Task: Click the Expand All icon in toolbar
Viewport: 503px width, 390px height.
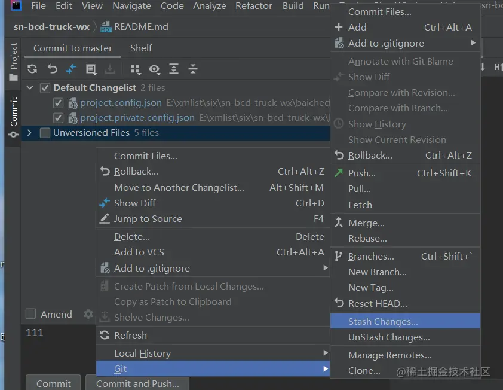Action: (174, 69)
